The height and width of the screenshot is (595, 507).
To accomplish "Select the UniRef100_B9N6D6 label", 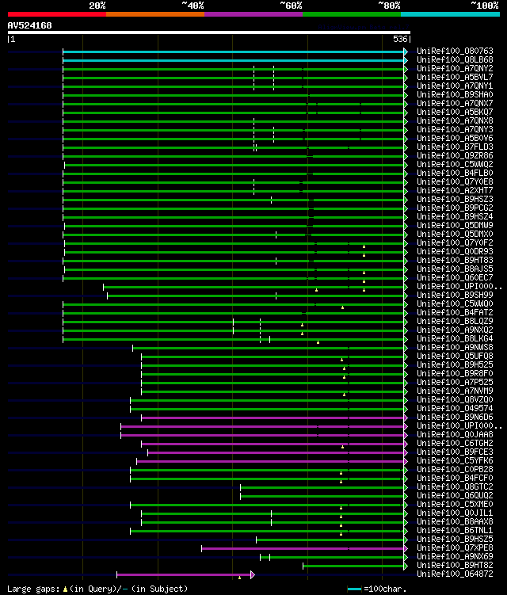I will [x=455, y=418].
